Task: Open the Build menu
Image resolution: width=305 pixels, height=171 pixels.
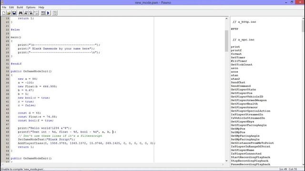Action: (20, 8)
